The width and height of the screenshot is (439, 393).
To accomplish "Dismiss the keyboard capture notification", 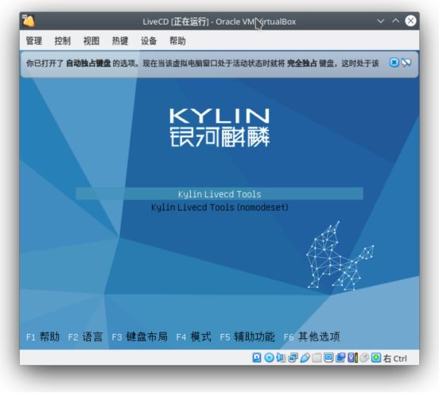I will coord(394,63).
